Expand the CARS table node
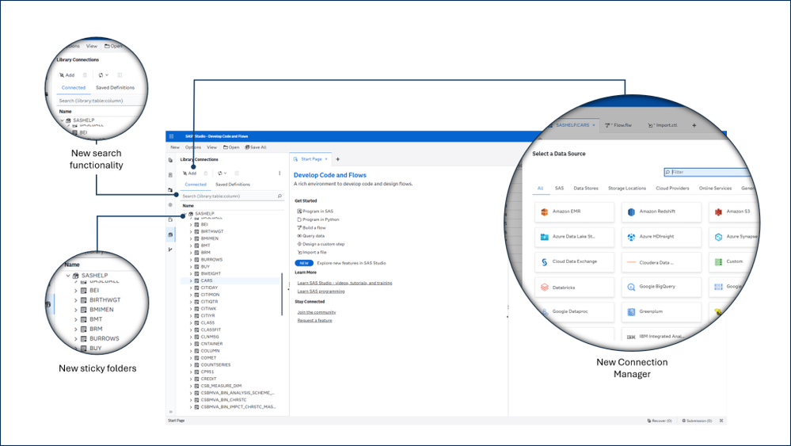Image resolution: width=791 pixels, height=446 pixels. tap(191, 280)
